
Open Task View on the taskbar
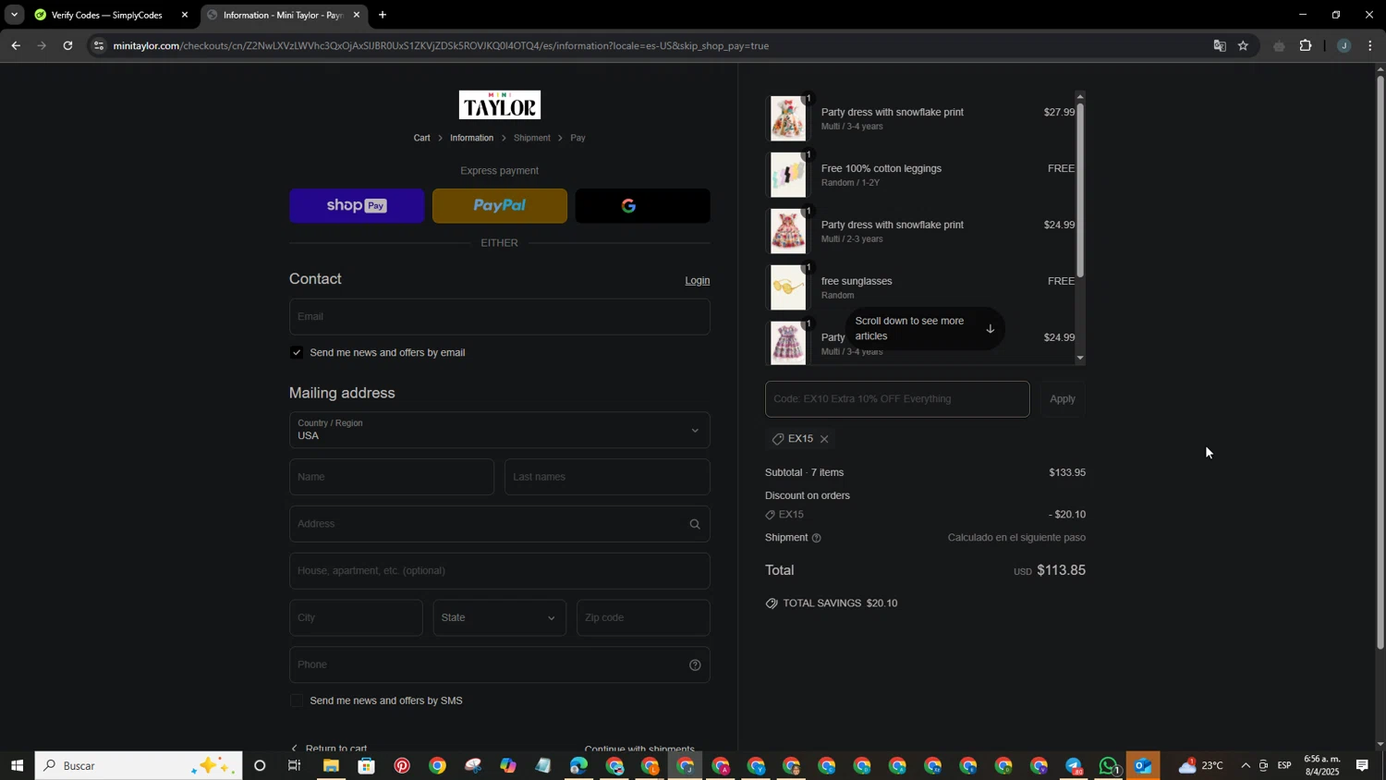[x=295, y=765]
